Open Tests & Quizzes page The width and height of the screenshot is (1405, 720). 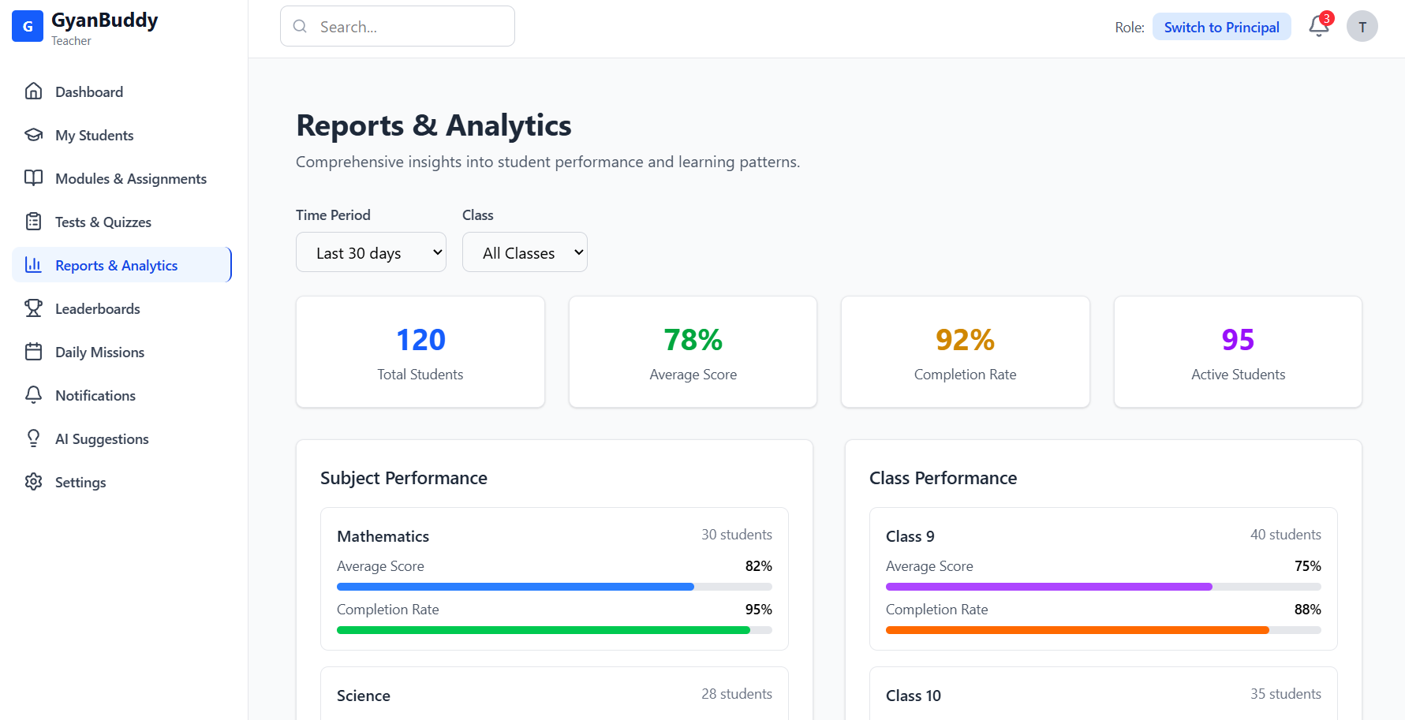(103, 222)
